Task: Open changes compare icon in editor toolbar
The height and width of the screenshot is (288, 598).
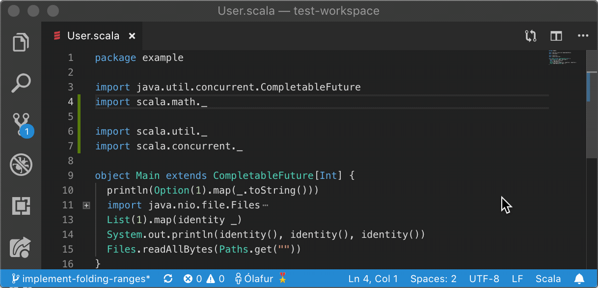Action: tap(530, 36)
